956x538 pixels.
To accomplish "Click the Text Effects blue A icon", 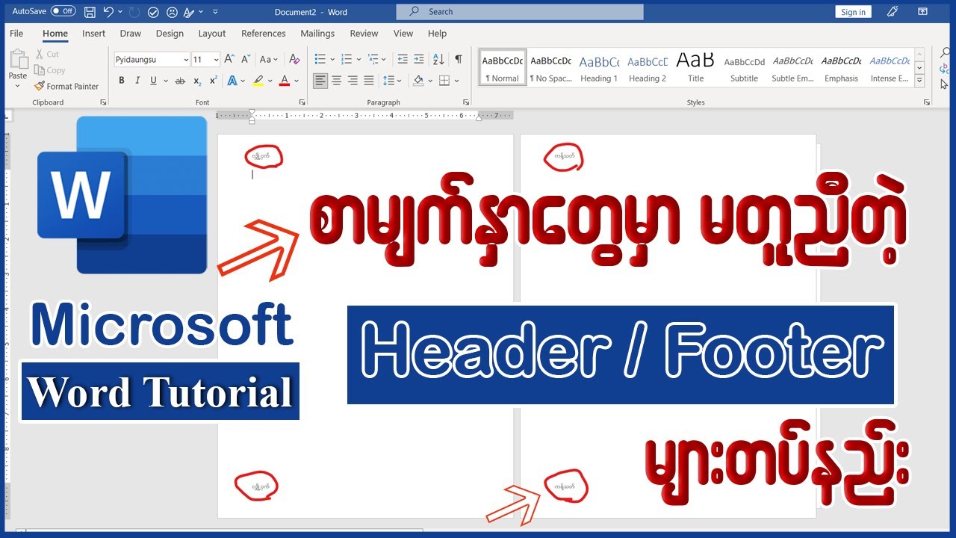I will coord(232,81).
